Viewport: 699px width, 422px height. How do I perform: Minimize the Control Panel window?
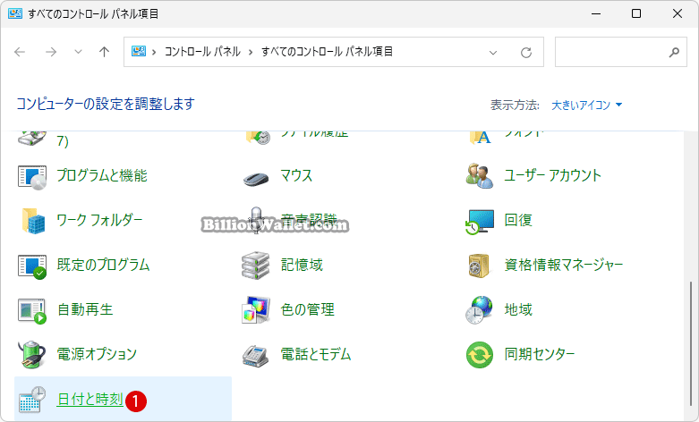pyautogui.click(x=596, y=13)
